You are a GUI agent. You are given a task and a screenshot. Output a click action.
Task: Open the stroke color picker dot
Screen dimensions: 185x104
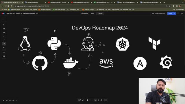(x=87, y=100)
